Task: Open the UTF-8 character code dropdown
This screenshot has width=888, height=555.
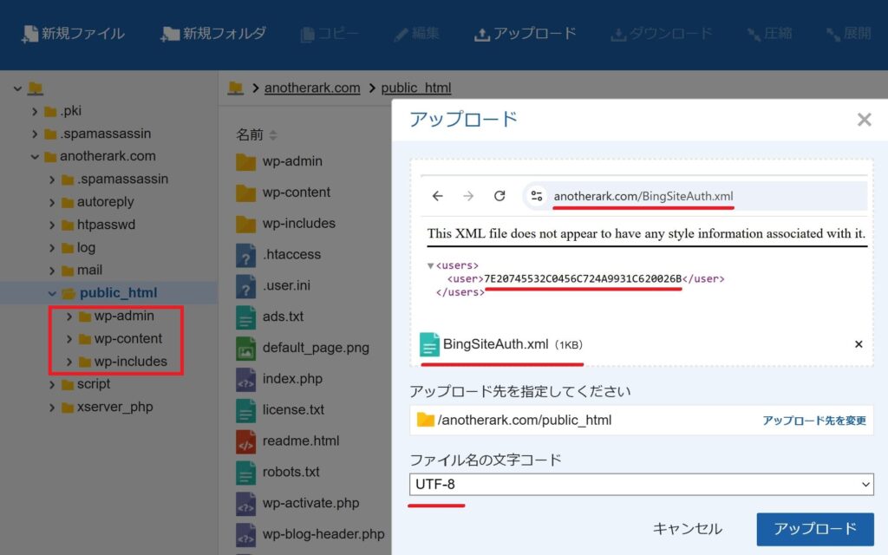Action: click(x=641, y=485)
